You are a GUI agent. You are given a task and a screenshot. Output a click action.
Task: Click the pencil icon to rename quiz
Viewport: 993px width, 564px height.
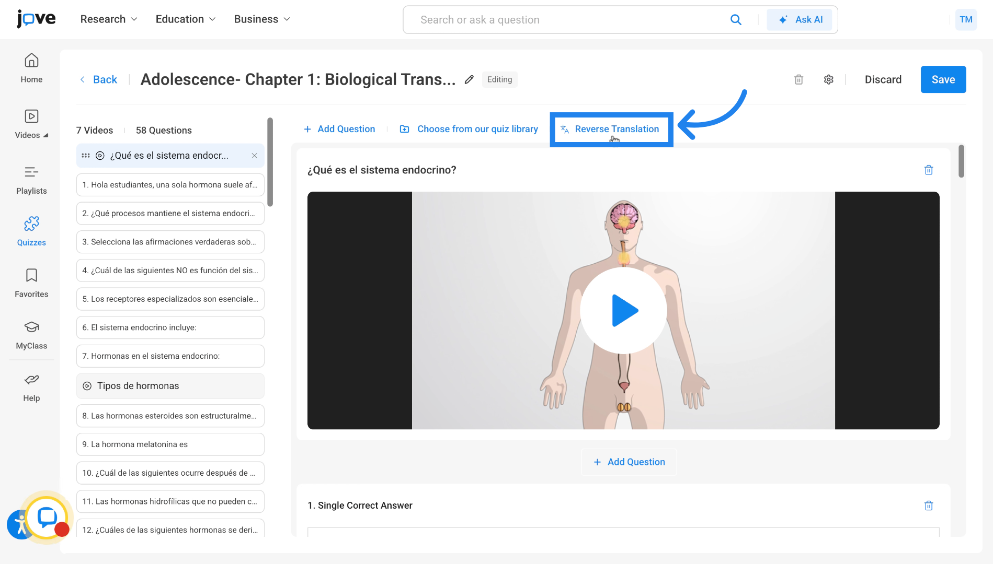point(469,79)
